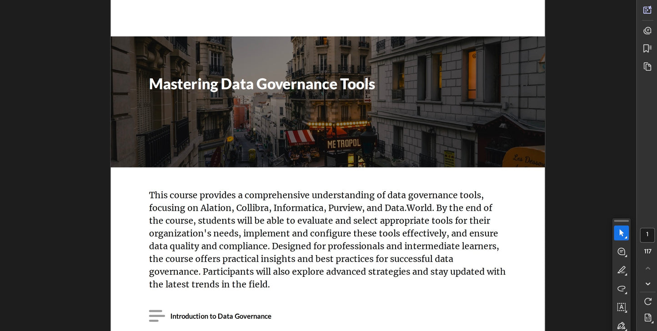Choose the Add comment tool

(621, 252)
